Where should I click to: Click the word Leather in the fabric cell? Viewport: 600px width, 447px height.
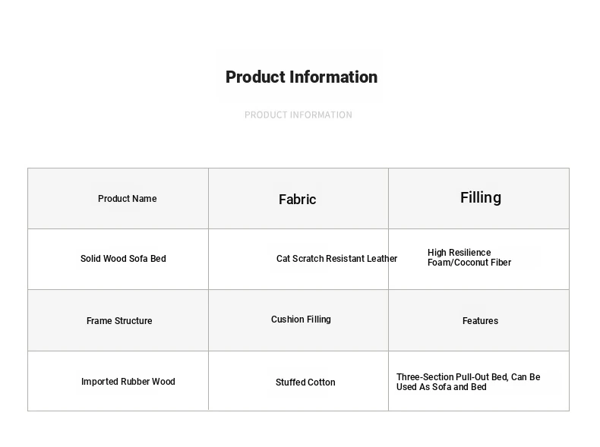pos(382,259)
